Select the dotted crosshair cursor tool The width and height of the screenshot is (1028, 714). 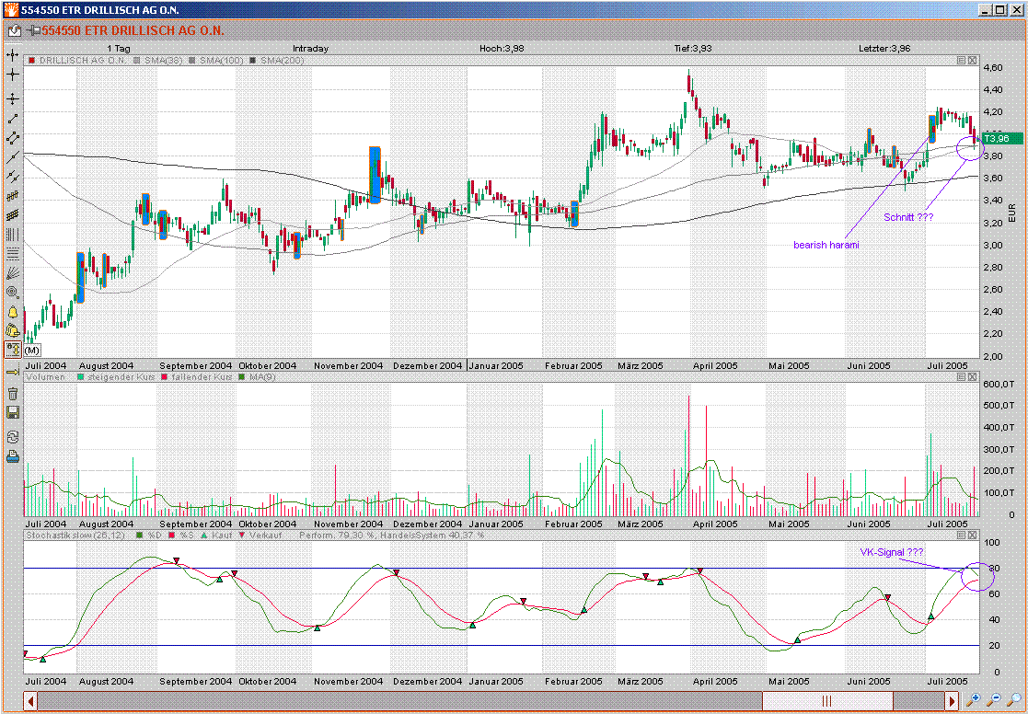[13, 56]
